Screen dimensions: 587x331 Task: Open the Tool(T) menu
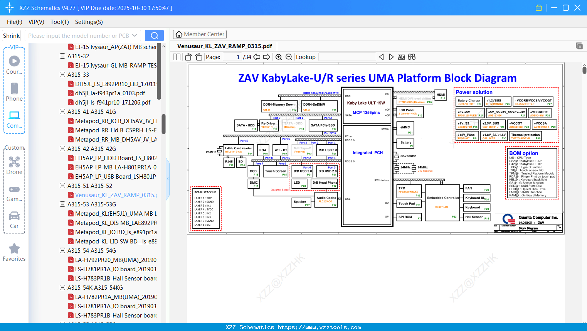tap(60, 22)
